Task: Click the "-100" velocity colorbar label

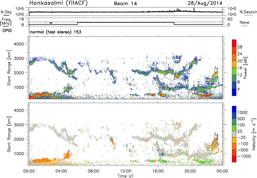Action: (243, 144)
